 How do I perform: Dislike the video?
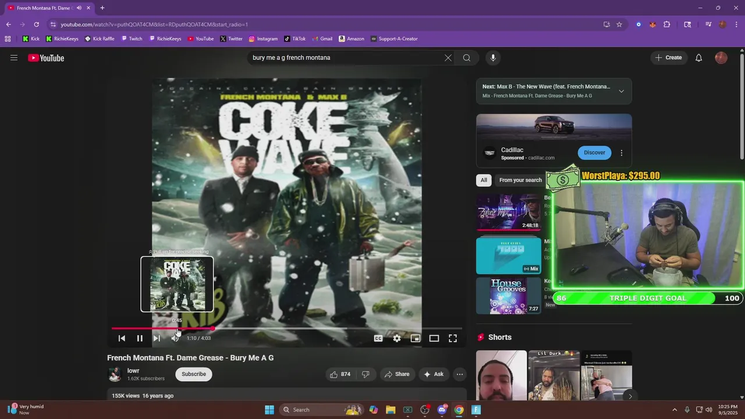tap(366, 374)
